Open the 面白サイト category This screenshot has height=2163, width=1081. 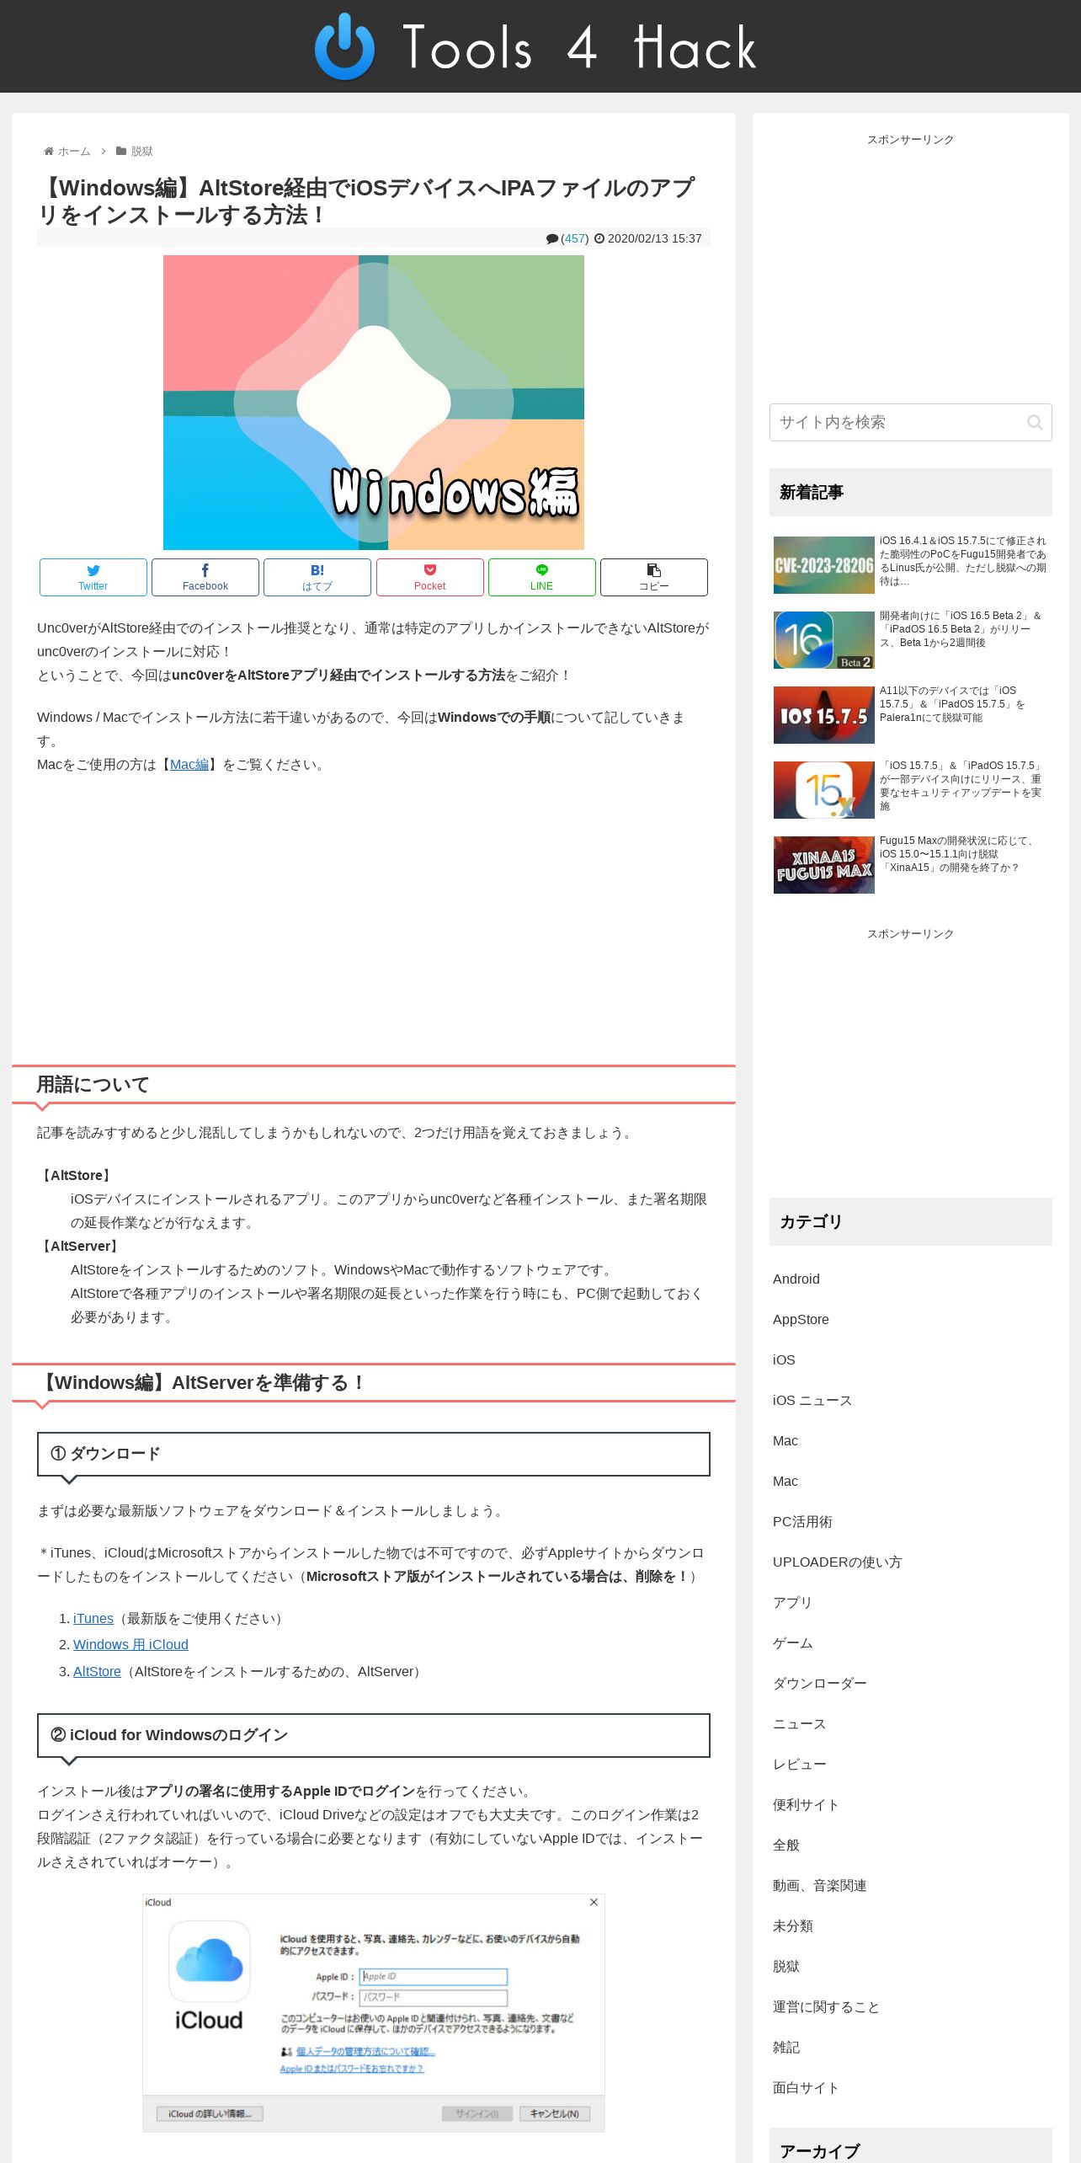click(x=806, y=2087)
